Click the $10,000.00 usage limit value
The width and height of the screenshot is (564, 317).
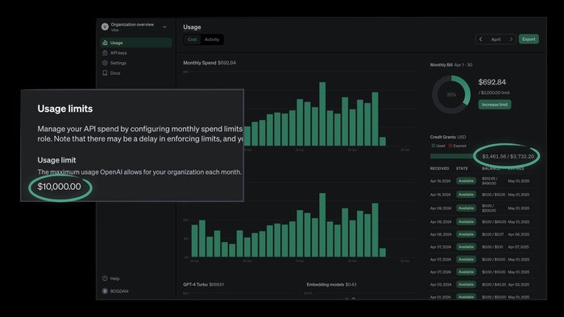point(60,187)
